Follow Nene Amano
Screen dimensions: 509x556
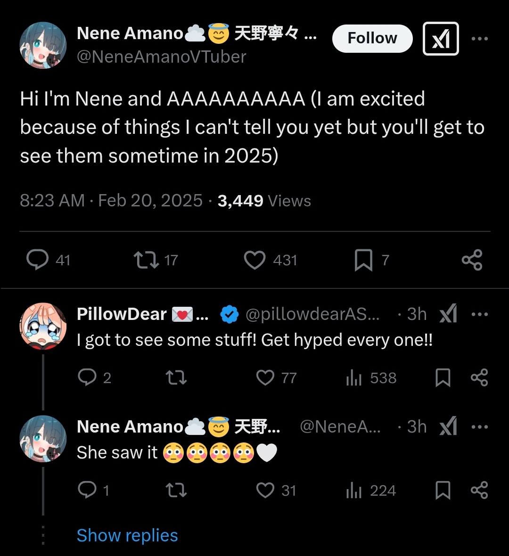pyautogui.click(x=372, y=38)
